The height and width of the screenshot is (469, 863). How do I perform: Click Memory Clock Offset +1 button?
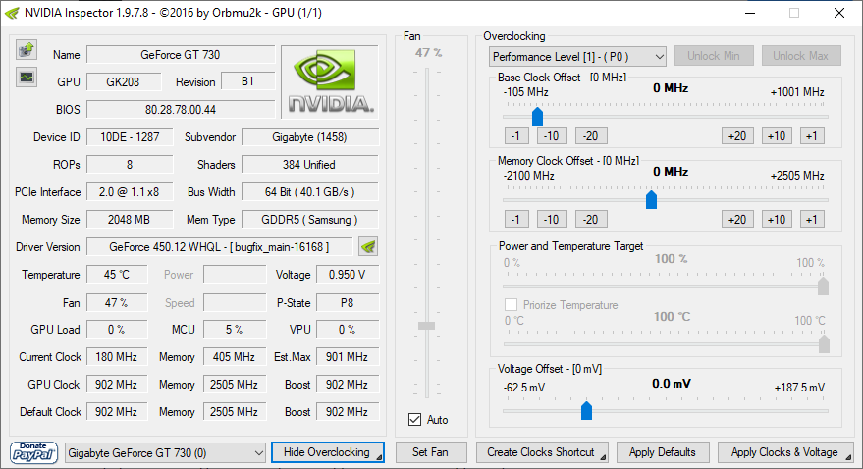812,220
